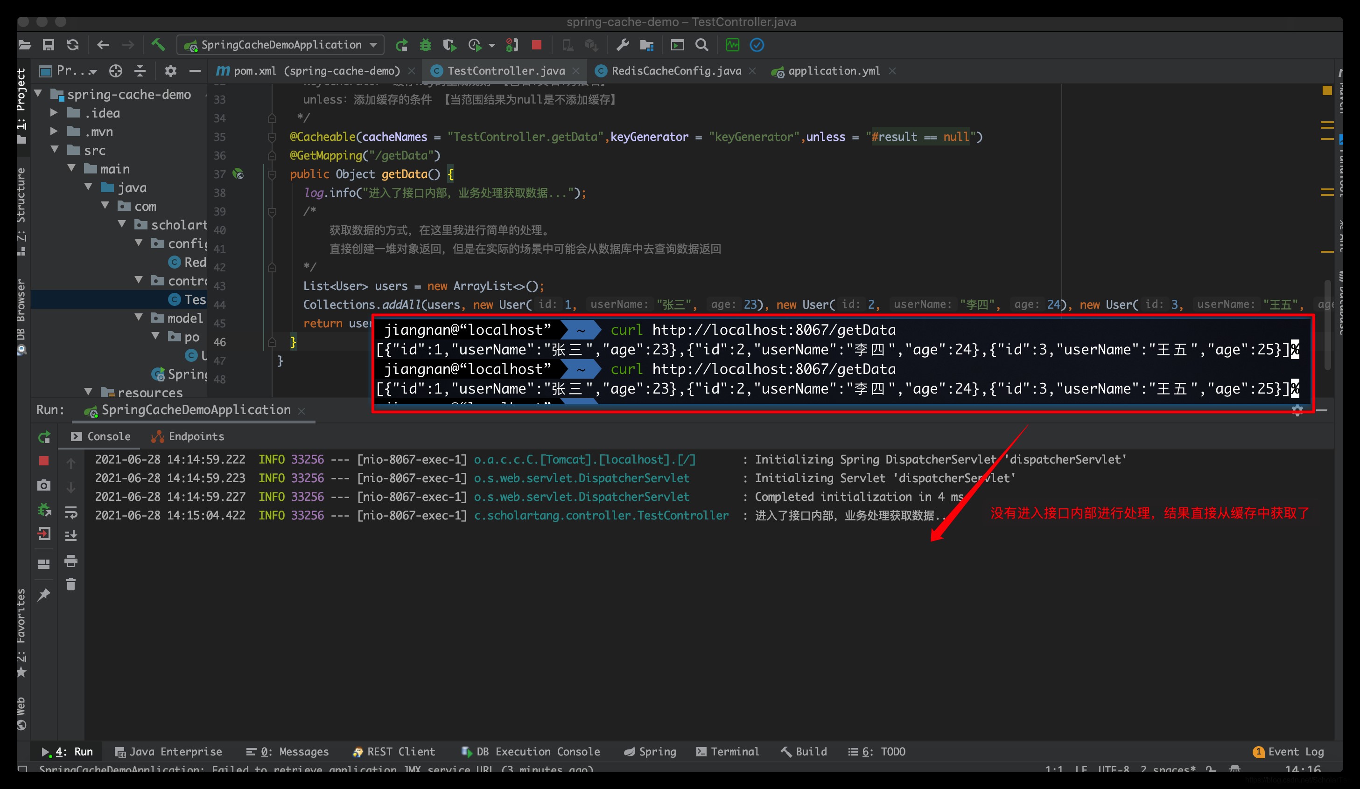Stop the running application with the red square
The width and height of the screenshot is (1360, 789).
click(536, 45)
